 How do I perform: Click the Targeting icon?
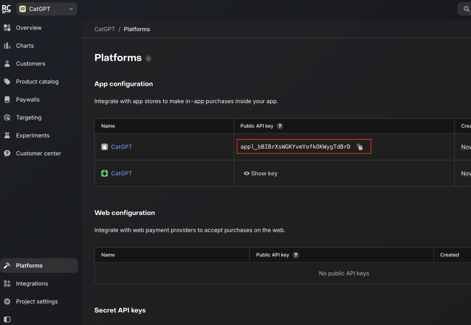click(x=7, y=117)
